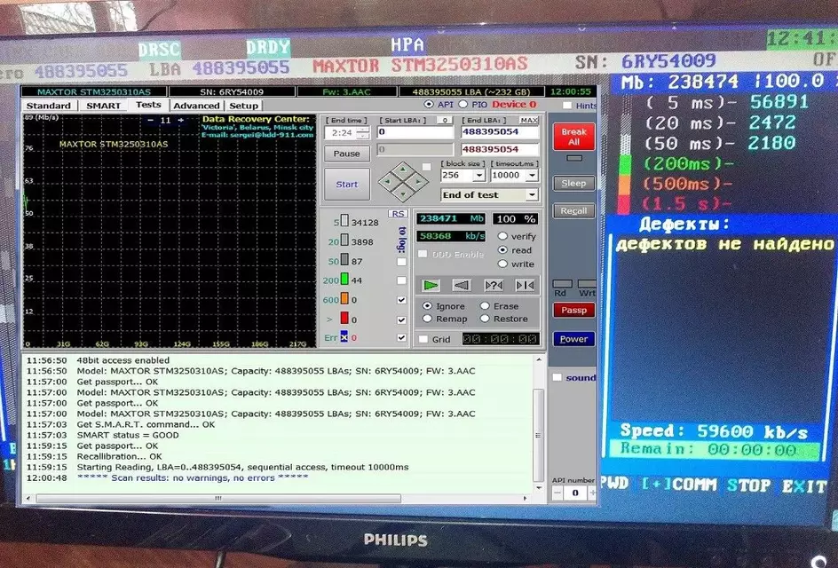
Task: Toggle log checkbox for 200 ms blocks
Action: [401, 280]
